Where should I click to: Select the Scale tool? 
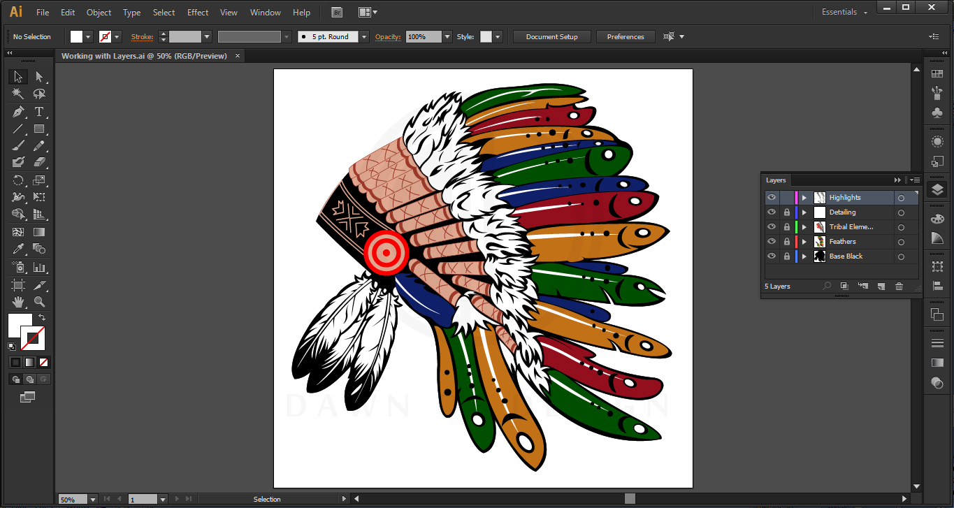coord(39,180)
